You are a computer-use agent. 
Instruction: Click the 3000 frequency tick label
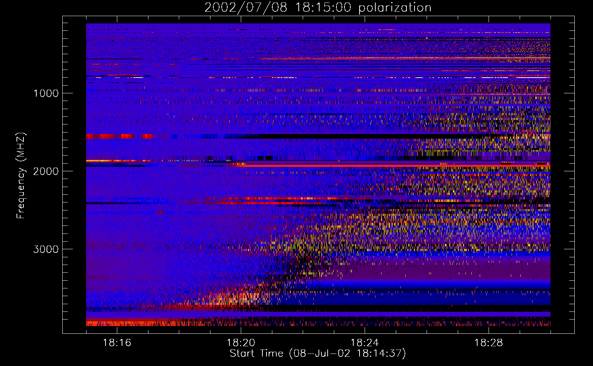coord(46,249)
